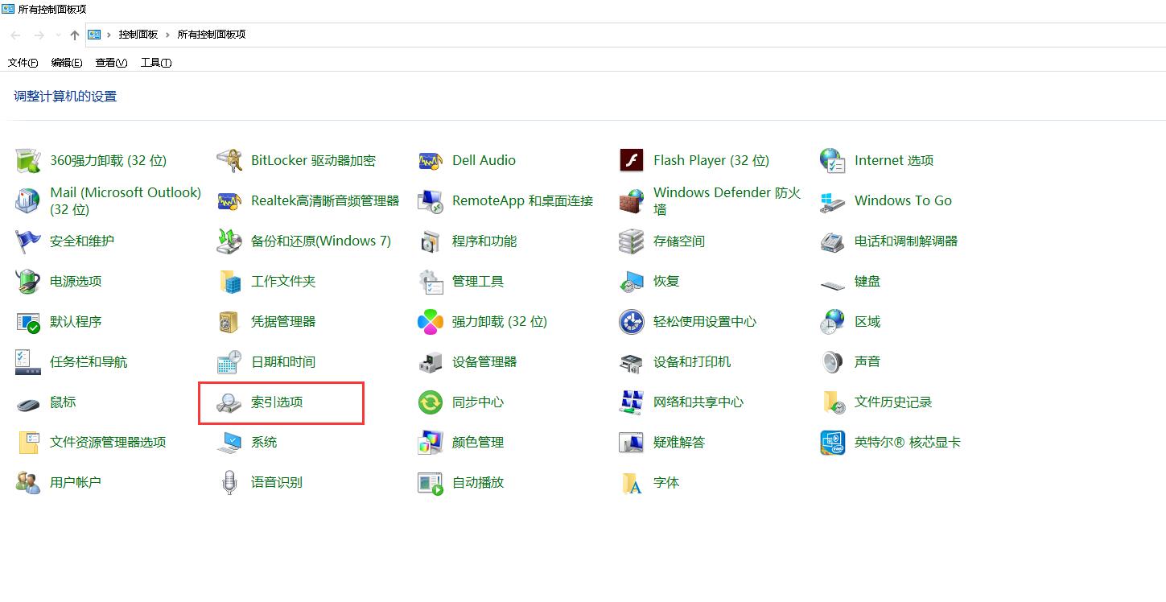1166x602 pixels.
Task: Open the Mail (Microsoft Outlook) icon
Action: [x=27, y=200]
